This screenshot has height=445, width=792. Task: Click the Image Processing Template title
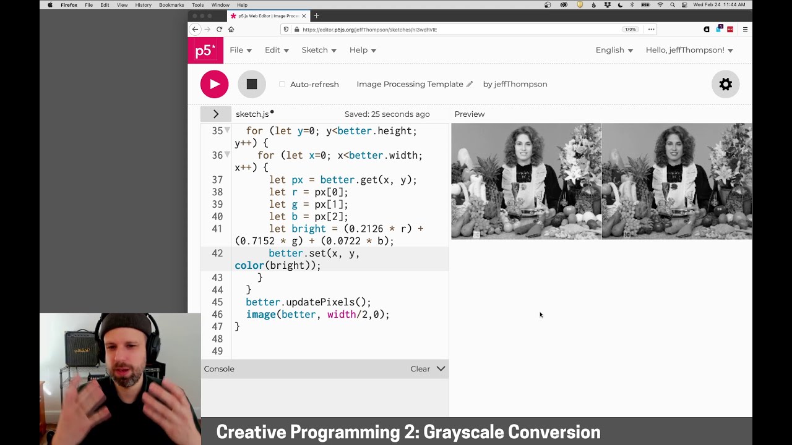pyautogui.click(x=410, y=84)
